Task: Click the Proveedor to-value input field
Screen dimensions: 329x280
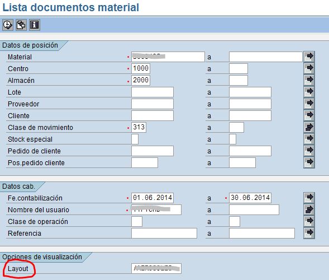Action: [250, 104]
